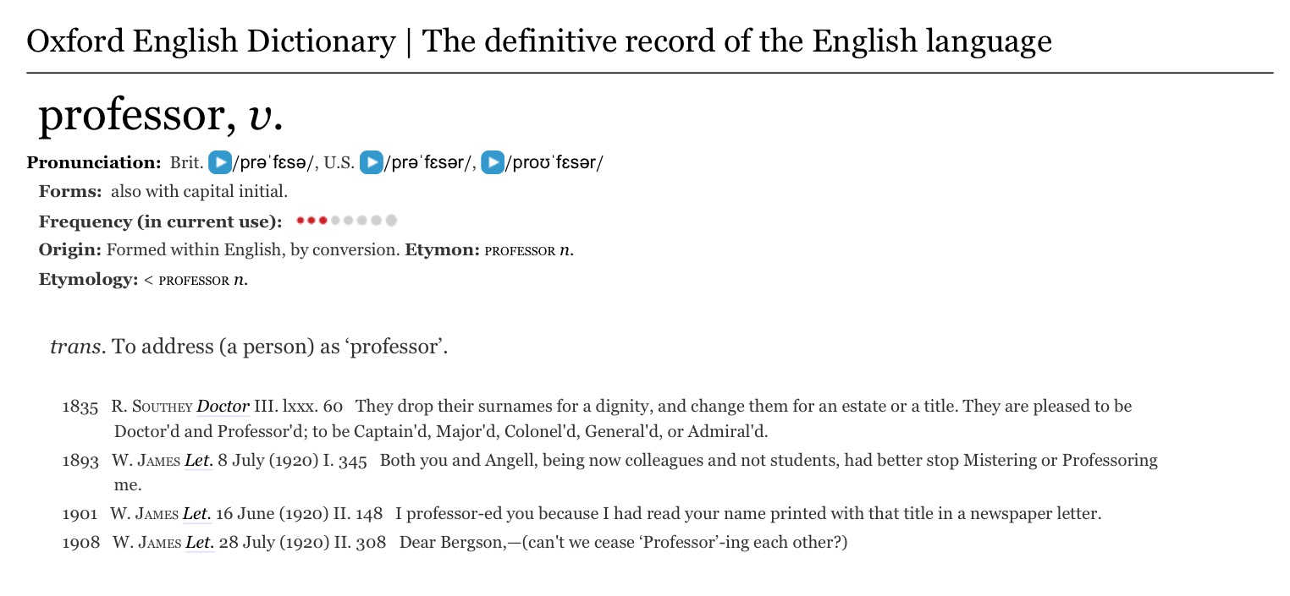Click the headword 'professor, v.'
This screenshot has height=596, width=1290.
[x=160, y=117]
